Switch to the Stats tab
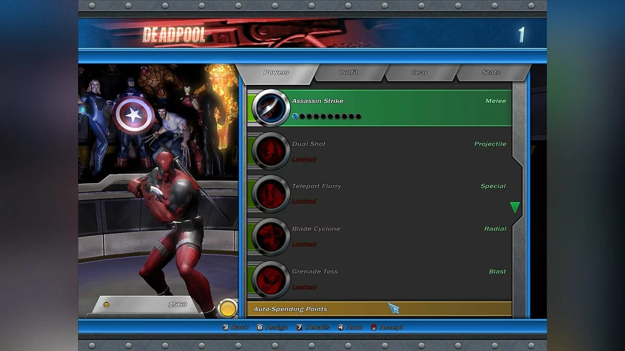The height and width of the screenshot is (351, 625). pyautogui.click(x=491, y=72)
